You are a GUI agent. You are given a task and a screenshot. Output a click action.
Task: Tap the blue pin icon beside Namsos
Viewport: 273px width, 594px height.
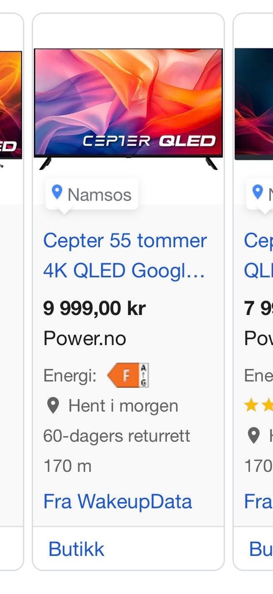coord(57,192)
